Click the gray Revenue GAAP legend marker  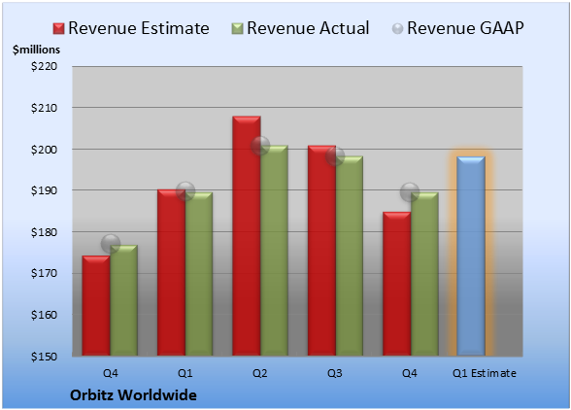point(397,29)
